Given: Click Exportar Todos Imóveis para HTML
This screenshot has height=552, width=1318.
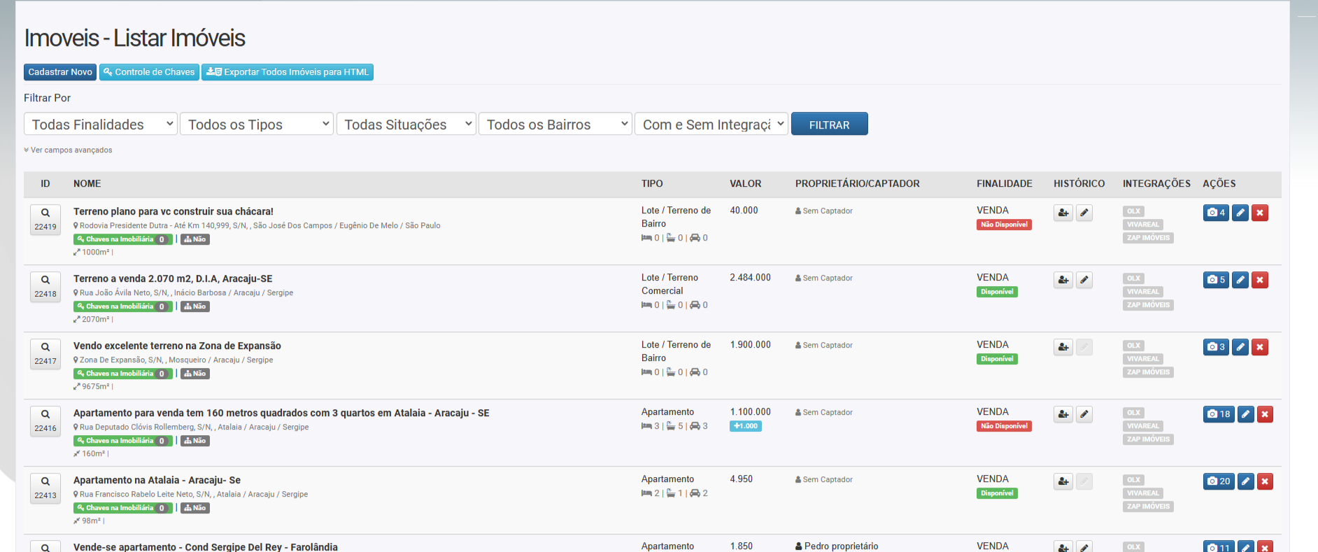Looking at the screenshot, I should click(287, 72).
